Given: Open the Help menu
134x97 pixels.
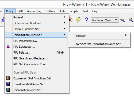Looking at the screenshot, I should pos(95,11).
